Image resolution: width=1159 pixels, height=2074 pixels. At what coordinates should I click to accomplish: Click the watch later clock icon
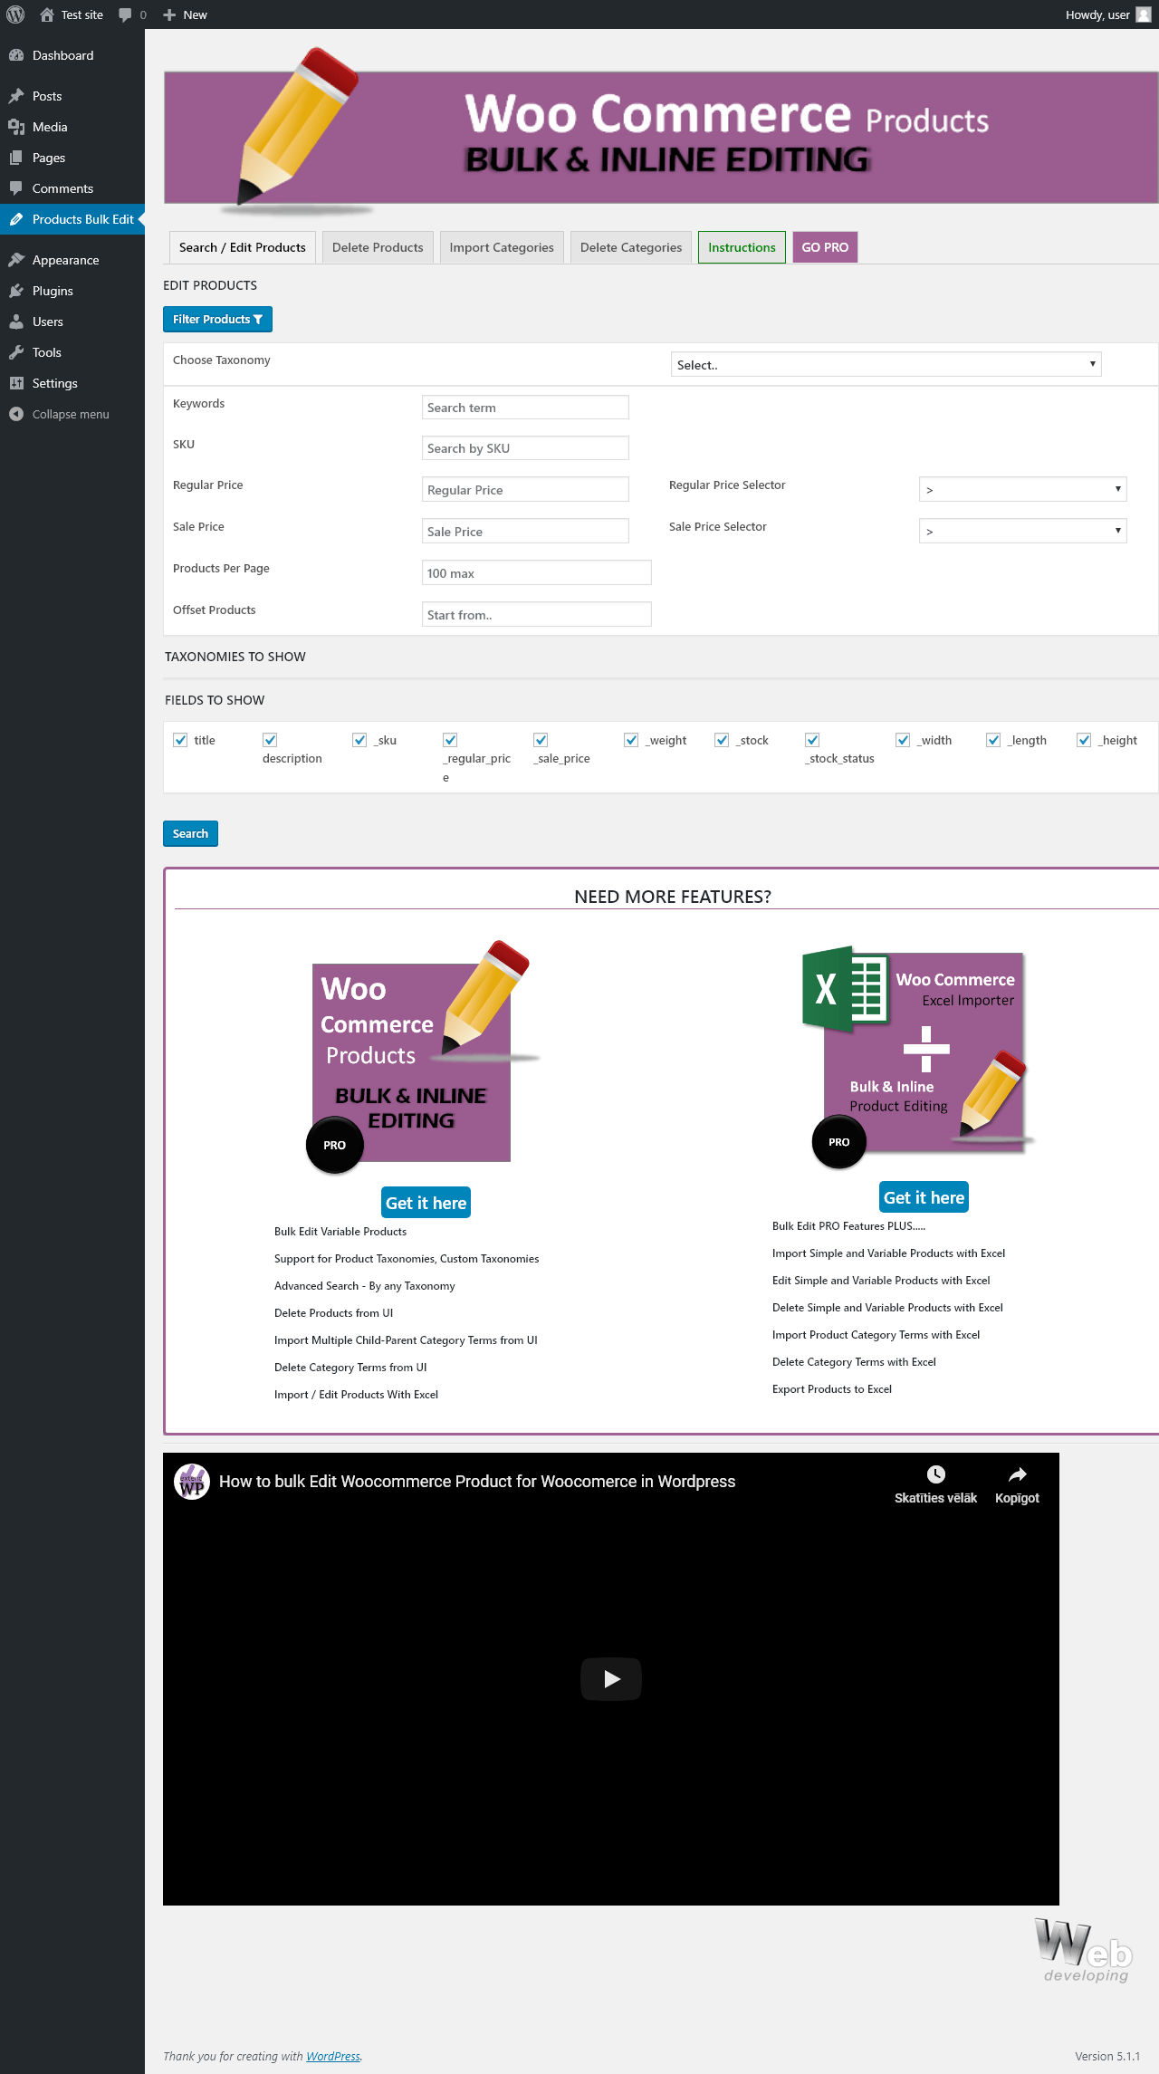(936, 1474)
